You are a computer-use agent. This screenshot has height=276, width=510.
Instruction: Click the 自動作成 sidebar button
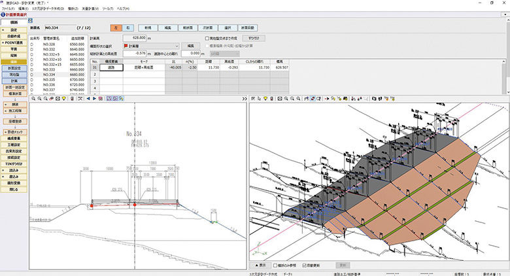(14, 36)
